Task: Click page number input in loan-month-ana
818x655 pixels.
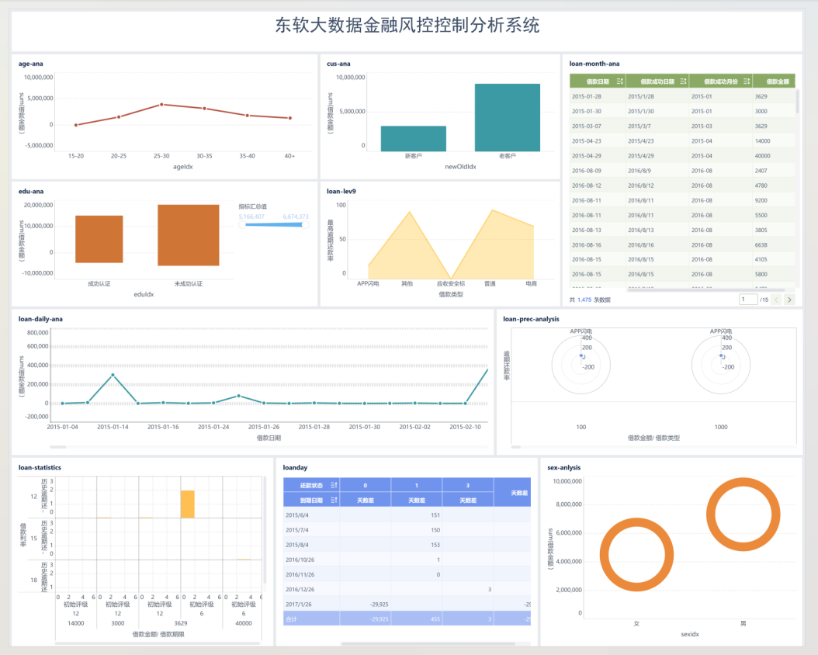Action: [x=748, y=300]
